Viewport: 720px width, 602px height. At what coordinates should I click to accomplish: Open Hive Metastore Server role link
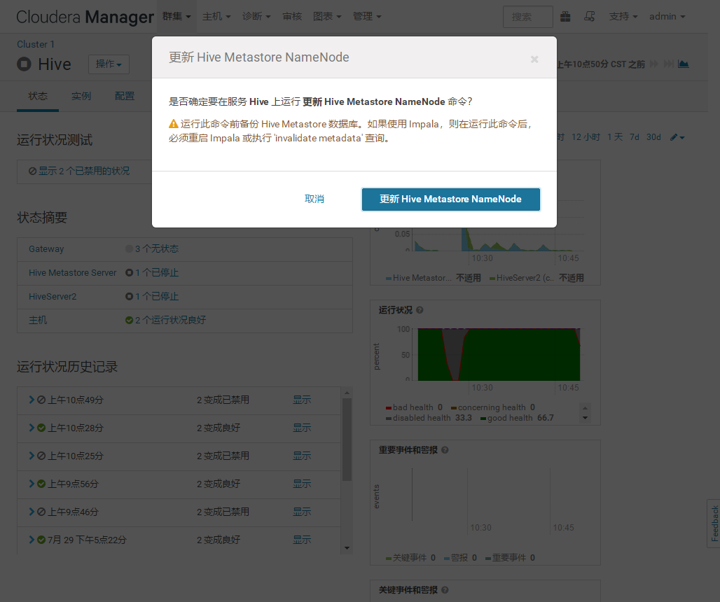click(73, 273)
